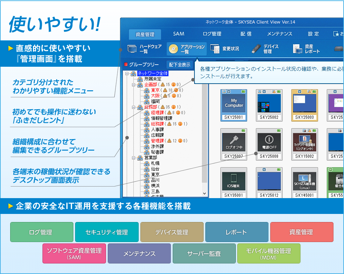Click the セキュリティ管理 function button

[107, 232]
